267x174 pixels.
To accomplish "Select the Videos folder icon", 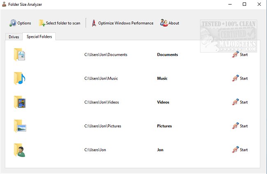I will pos(19,102).
